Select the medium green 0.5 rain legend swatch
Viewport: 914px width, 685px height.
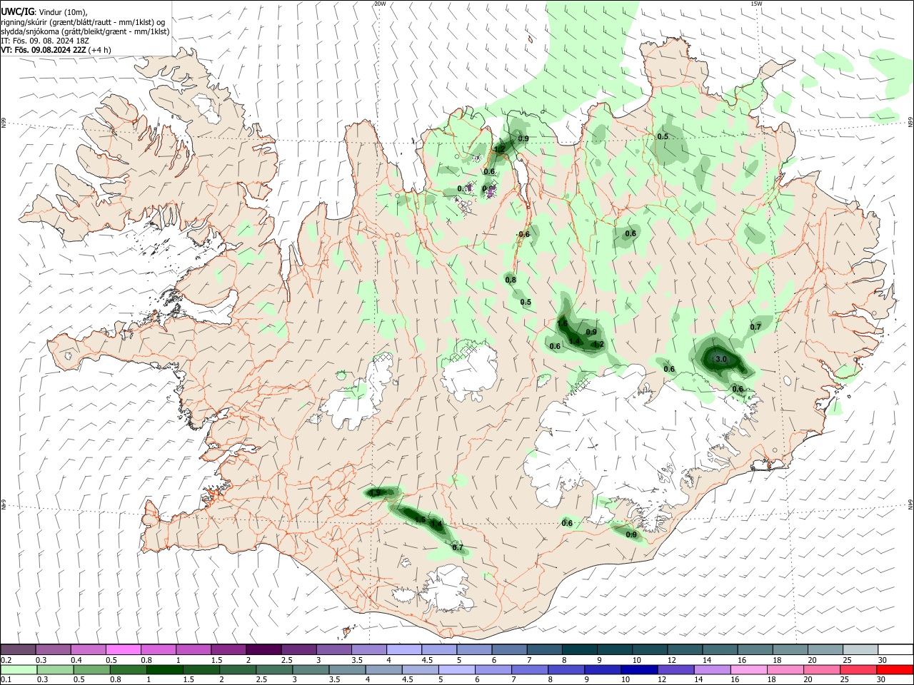92,669
